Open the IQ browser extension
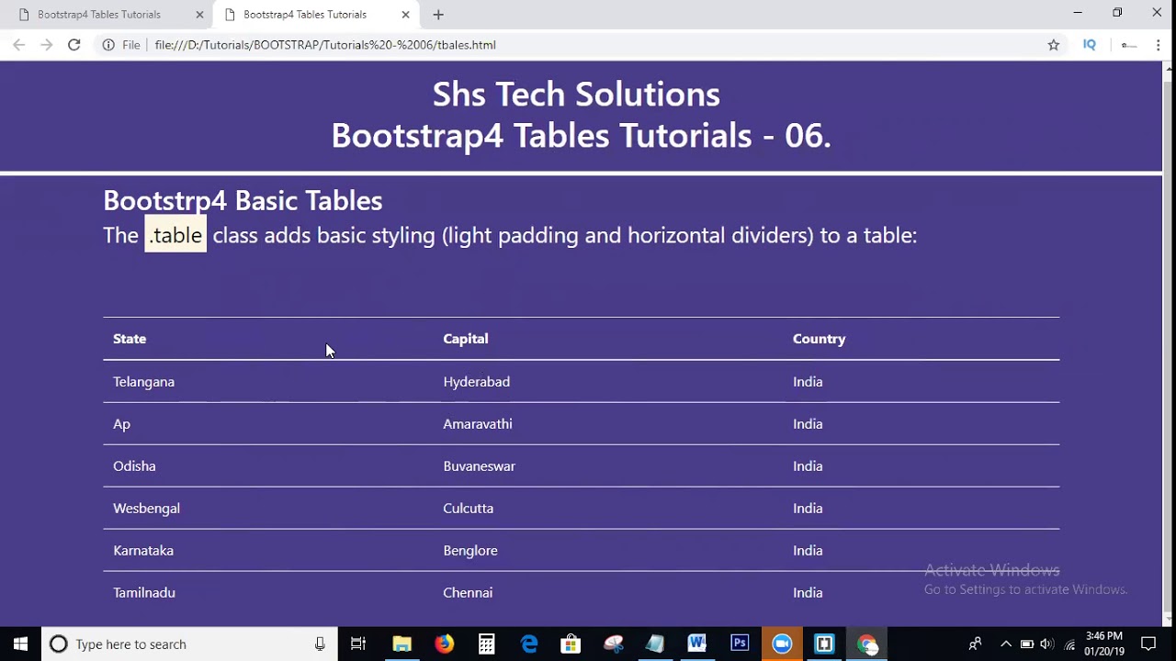Viewport: 1176px width, 661px height. pos(1090,44)
